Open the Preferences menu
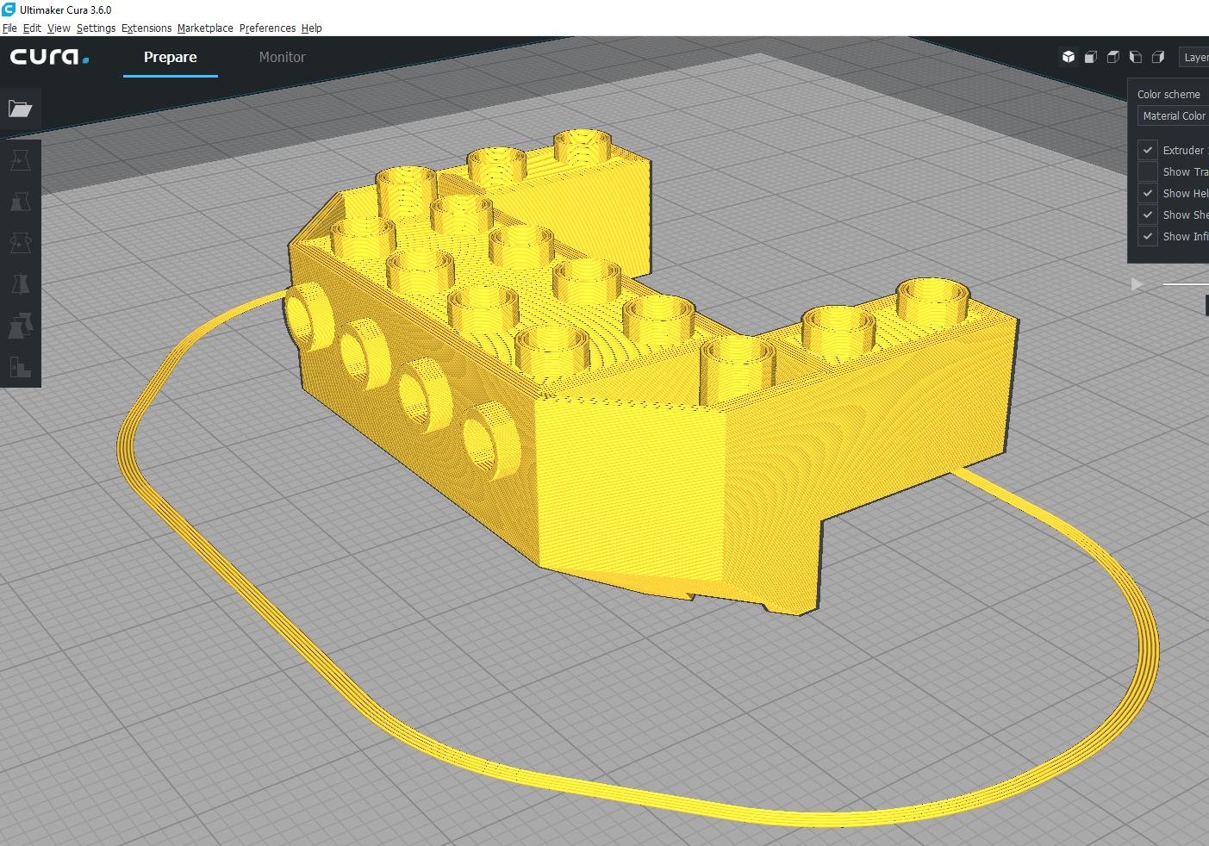1209x846 pixels. [x=267, y=28]
